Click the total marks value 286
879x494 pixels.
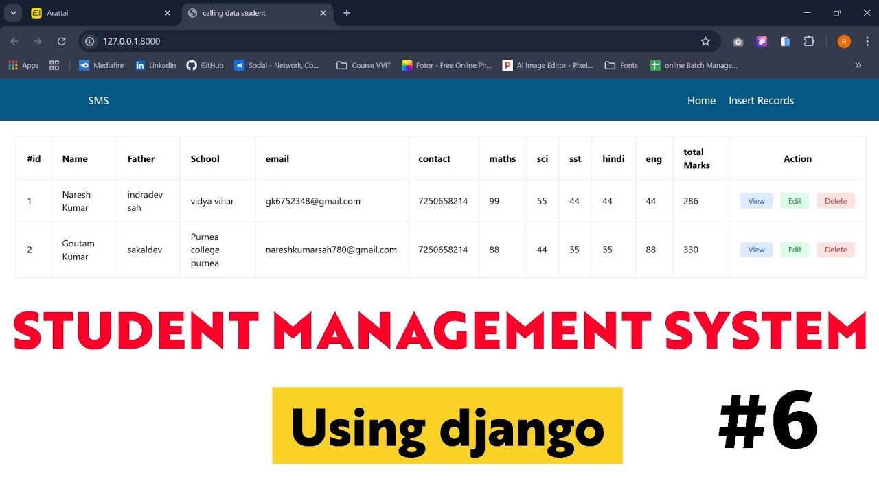(x=691, y=201)
